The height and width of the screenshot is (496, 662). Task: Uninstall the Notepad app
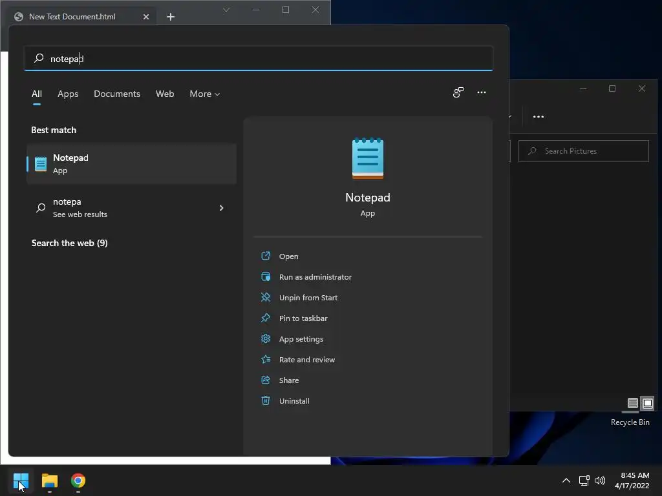[294, 401]
